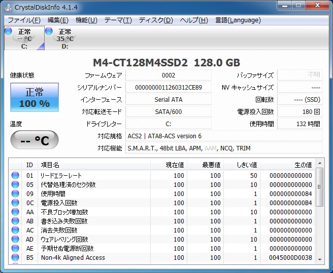Click the rotation rate field ---- (SSD)

300,99
